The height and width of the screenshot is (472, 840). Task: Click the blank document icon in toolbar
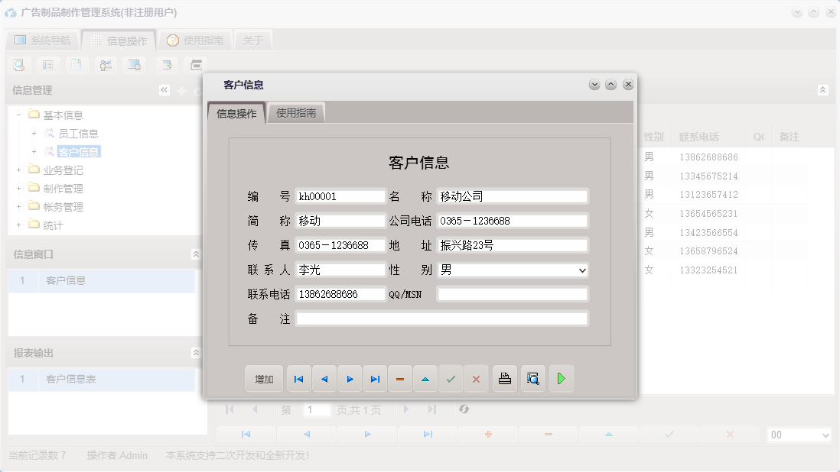tap(77, 65)
